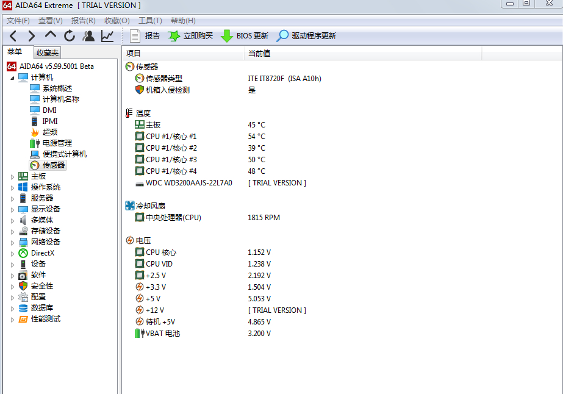
Task: Click ITE IT8720F sensor value
Action: click(284, 78)
